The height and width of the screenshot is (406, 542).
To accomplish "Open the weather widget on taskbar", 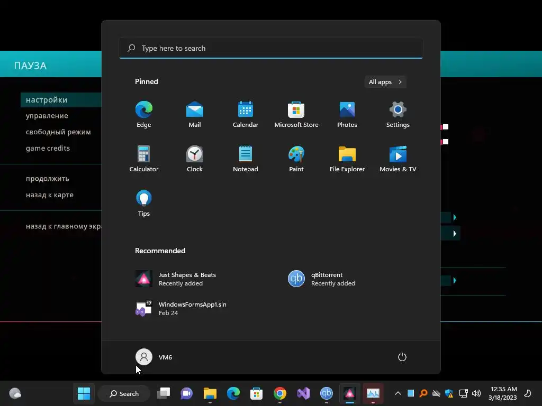I will pos(15,393).
